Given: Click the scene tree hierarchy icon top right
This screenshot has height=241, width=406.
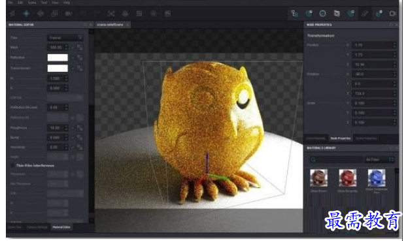Looking at the screenshot, I should point(294,14).
